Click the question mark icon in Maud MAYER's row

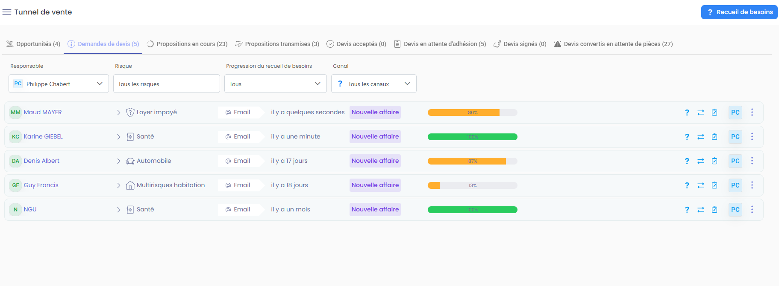click(687, 113)
